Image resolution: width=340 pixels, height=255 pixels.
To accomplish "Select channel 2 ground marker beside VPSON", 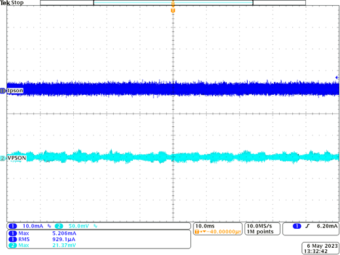I will 3,158.
